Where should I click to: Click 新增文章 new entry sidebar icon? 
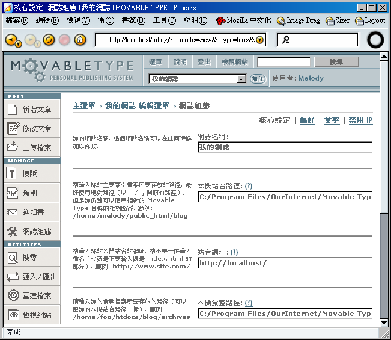pyautogui.click(x=12, y=109)
